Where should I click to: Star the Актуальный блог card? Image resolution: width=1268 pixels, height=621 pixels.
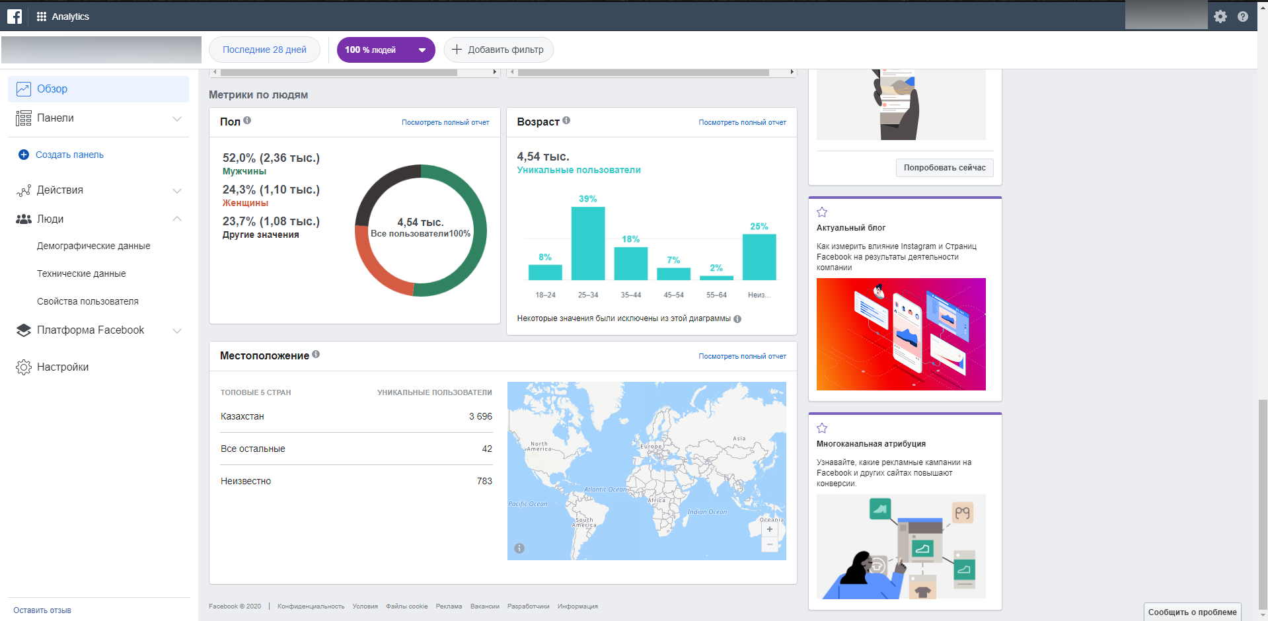point(822,212)
